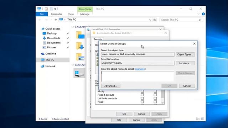Click the From this location field
This screenshot has width=228, height=128.
[138, 63]
